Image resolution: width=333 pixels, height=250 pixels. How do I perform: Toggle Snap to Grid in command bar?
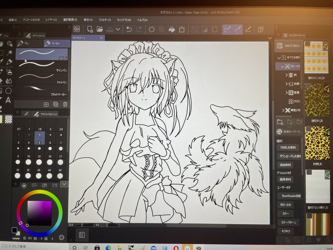pos(248,29)
